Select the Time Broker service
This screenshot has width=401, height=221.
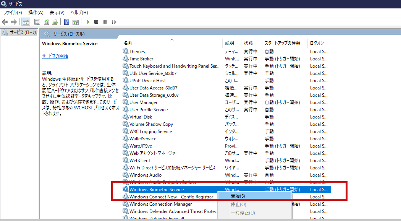click(x=226, y=59)
